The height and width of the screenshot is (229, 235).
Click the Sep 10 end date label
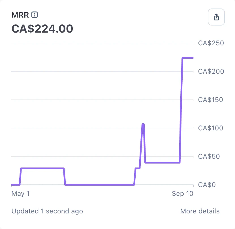pyautogui.click(x=183, y=194)
